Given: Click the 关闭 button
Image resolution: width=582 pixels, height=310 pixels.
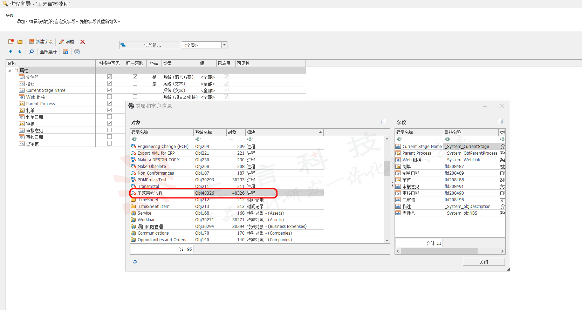Looking at the screenshot, I should [484, 262].
